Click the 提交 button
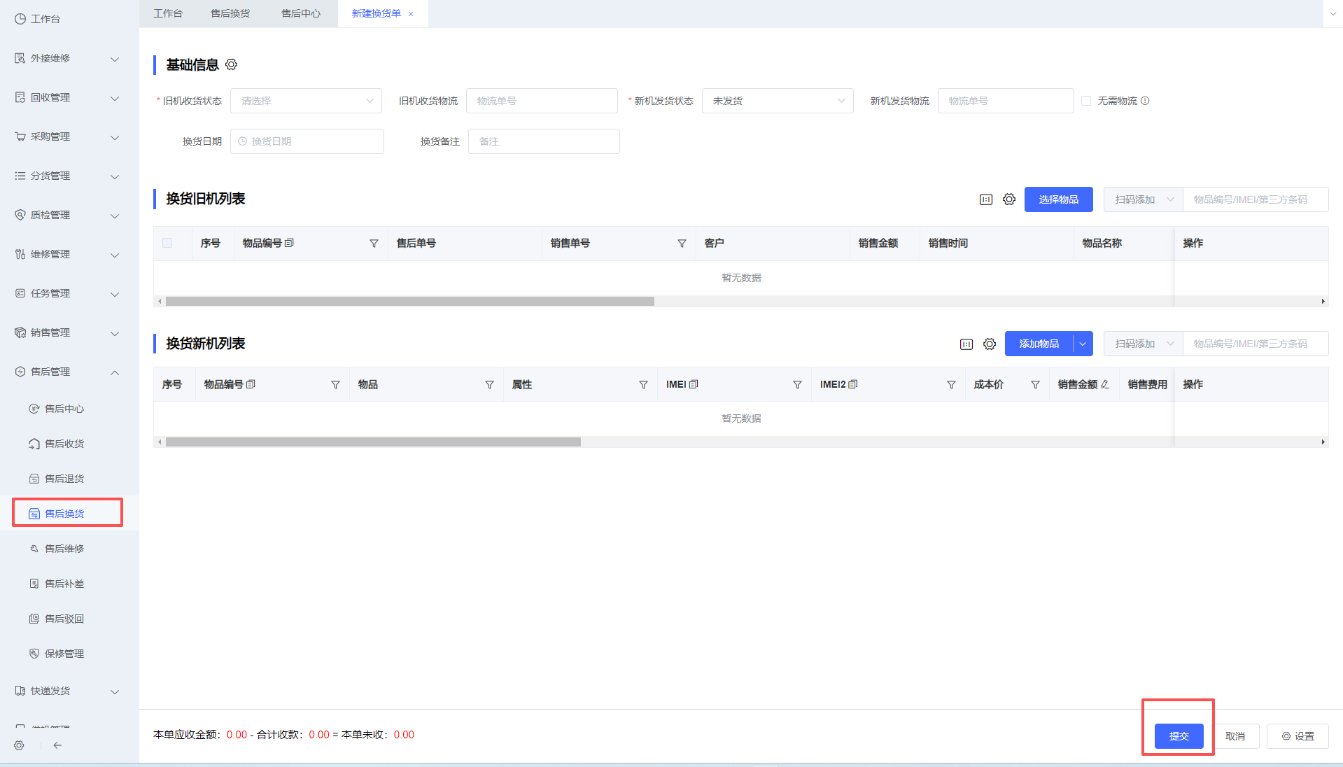This screenshot has width=1343, height=767. pos(1179,736)
